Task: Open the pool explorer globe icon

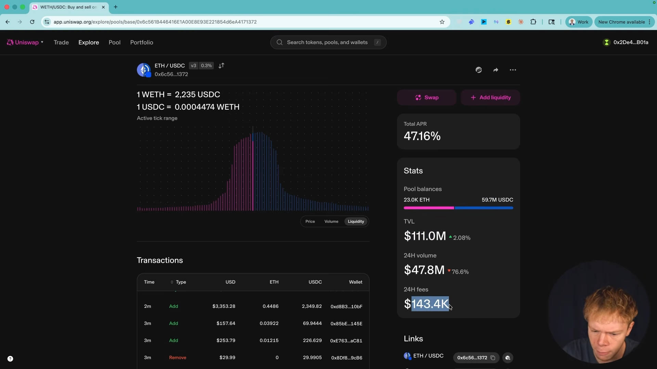Action: tap(479, 70)
